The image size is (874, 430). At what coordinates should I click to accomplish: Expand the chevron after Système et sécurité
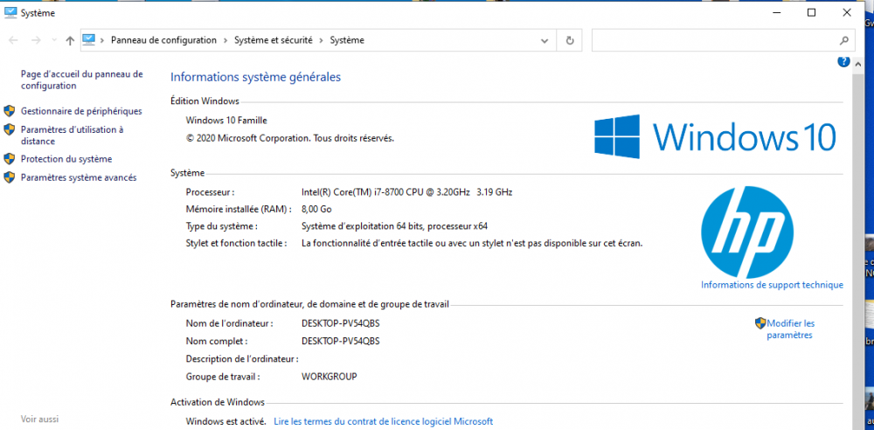point(322,40)
